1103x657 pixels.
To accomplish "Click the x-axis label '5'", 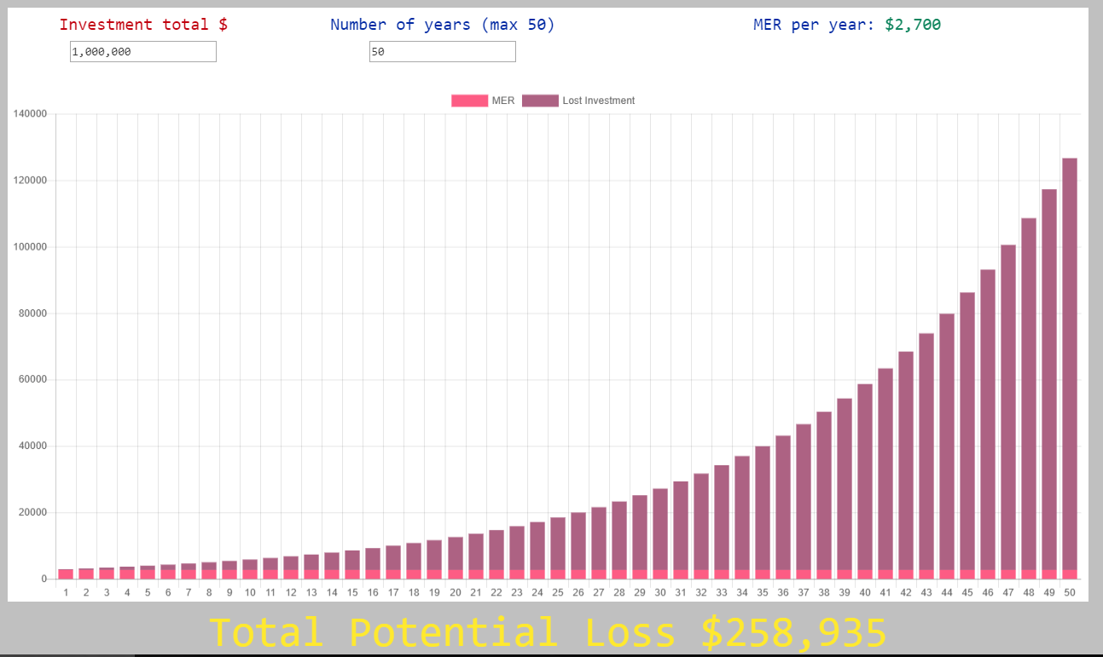I will tap(148, 592).
